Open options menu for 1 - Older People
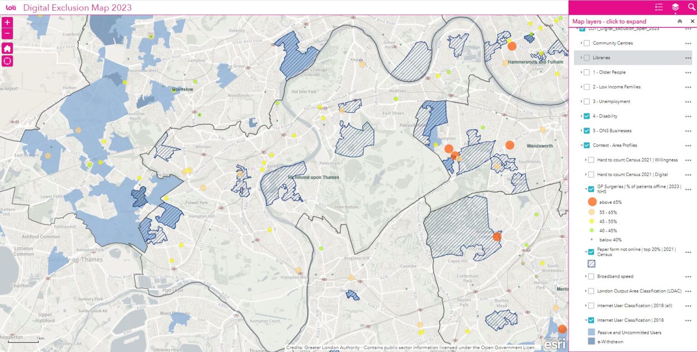Image resolution: width=697 pixels, height=352 pixels. tap(688, 73)
